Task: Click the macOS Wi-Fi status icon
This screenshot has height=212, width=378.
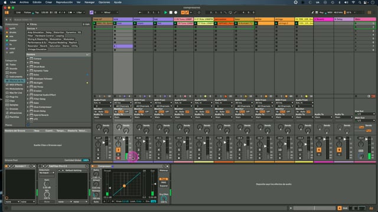Action: click(353, 2)
